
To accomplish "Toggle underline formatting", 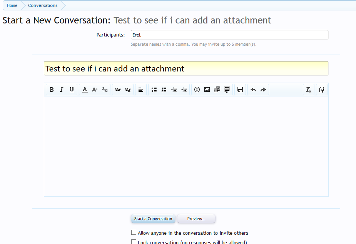I will pos(72,90).
